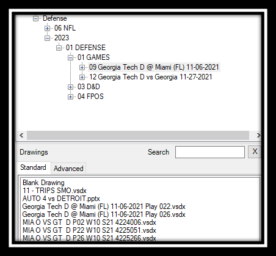Select the 2023 tree item
Screen dimensions: 276x256
tap(62, 38)
